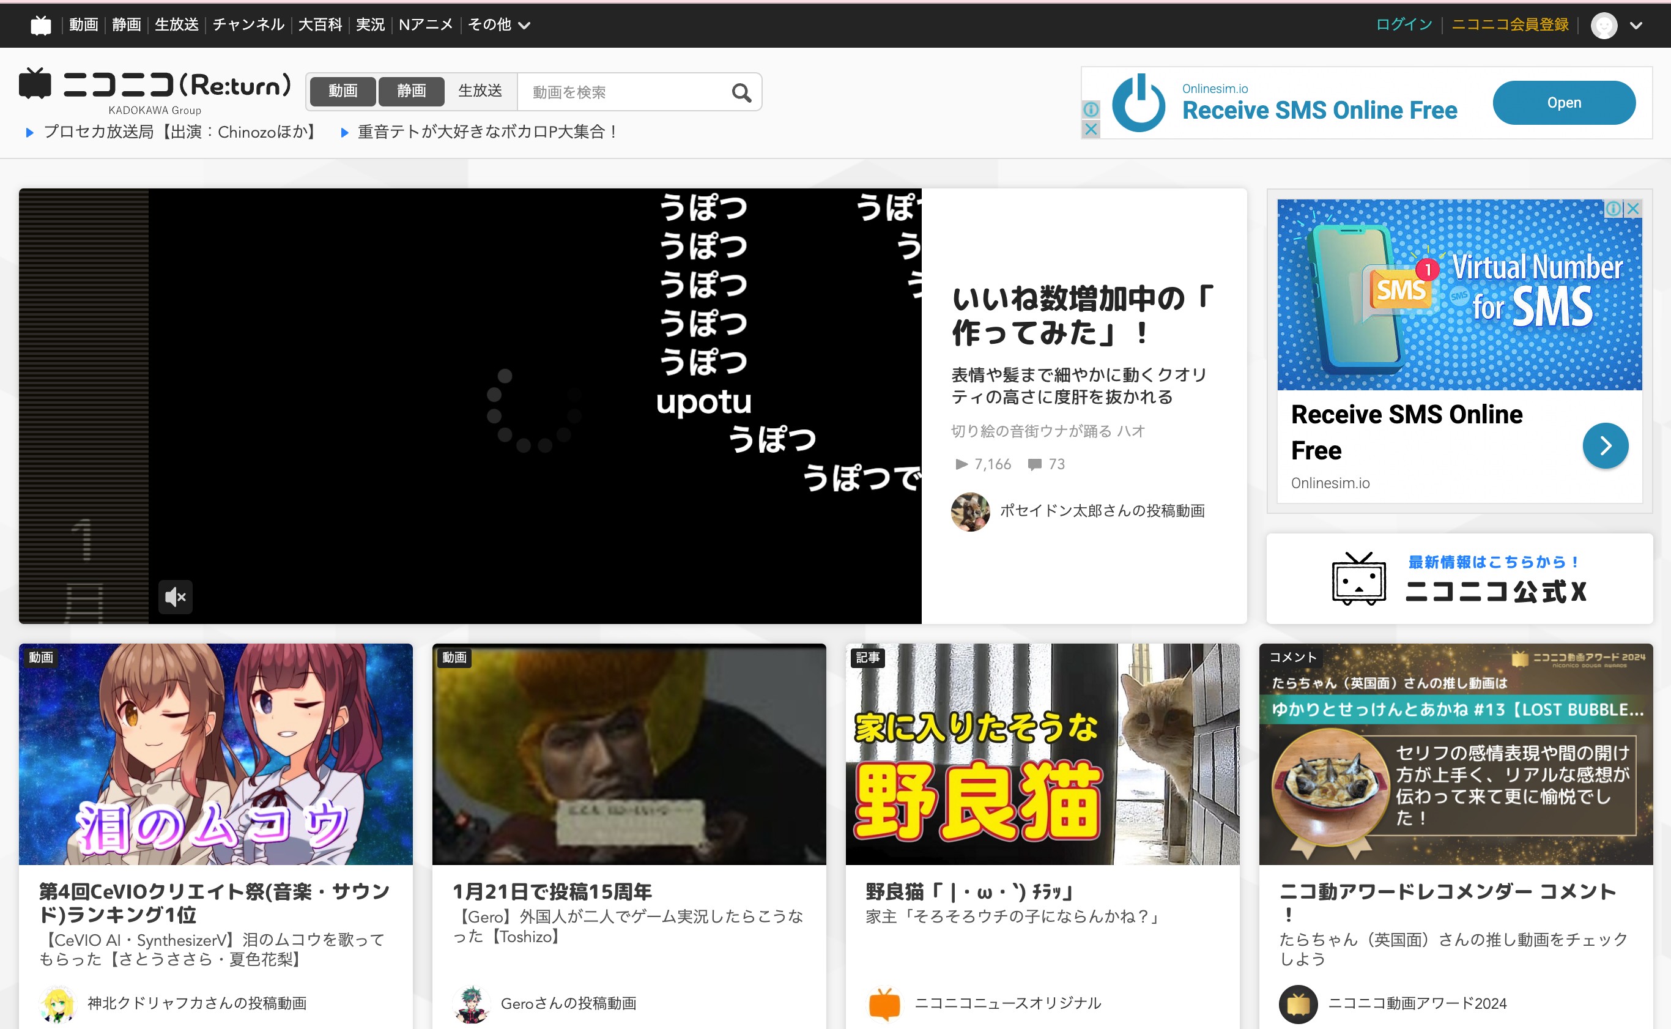This screenshot has width=1671, height=1029.
Task: Click the magnifying glass search icon
Action: 741,92
